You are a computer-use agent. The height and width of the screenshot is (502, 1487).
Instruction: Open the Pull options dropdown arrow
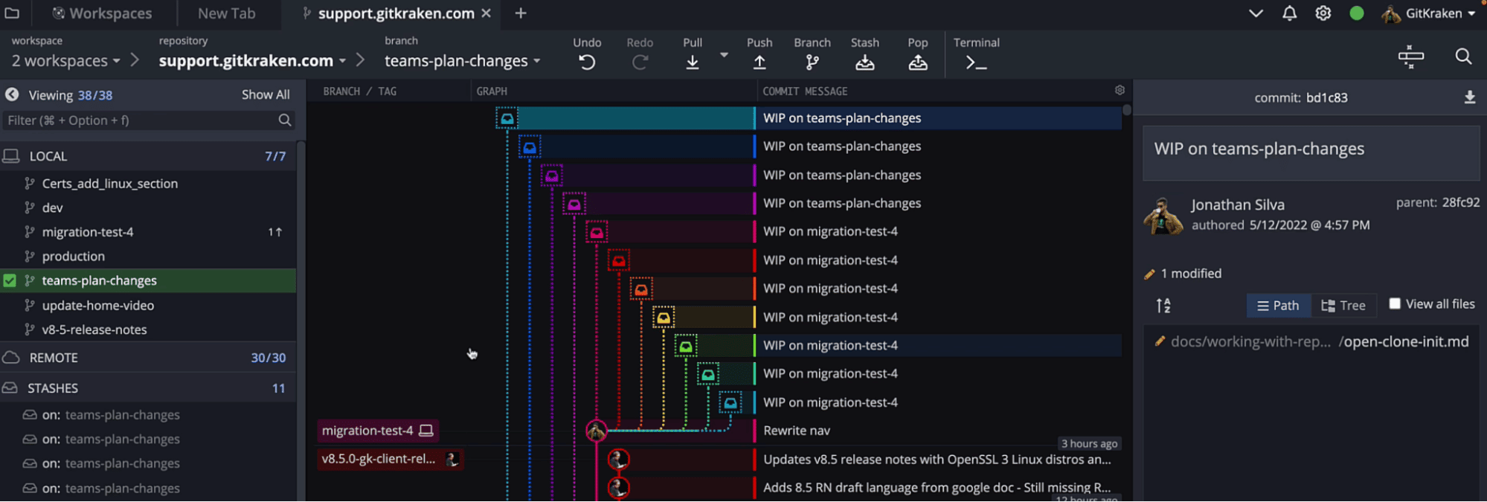tap(724, 55)
